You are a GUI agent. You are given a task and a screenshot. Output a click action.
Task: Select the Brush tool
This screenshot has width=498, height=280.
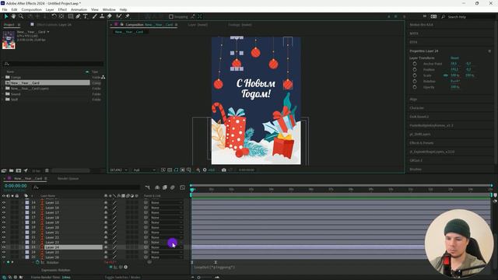pyautogui.click(x=95, y=16)
